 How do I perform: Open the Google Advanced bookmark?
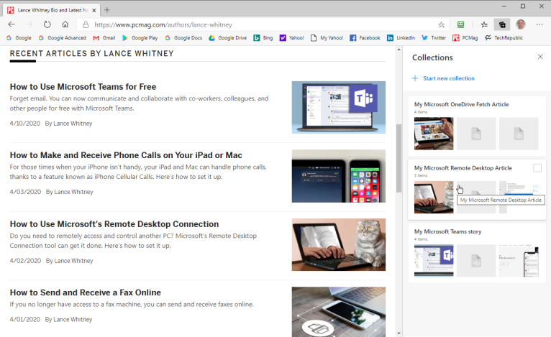point(63,38)
